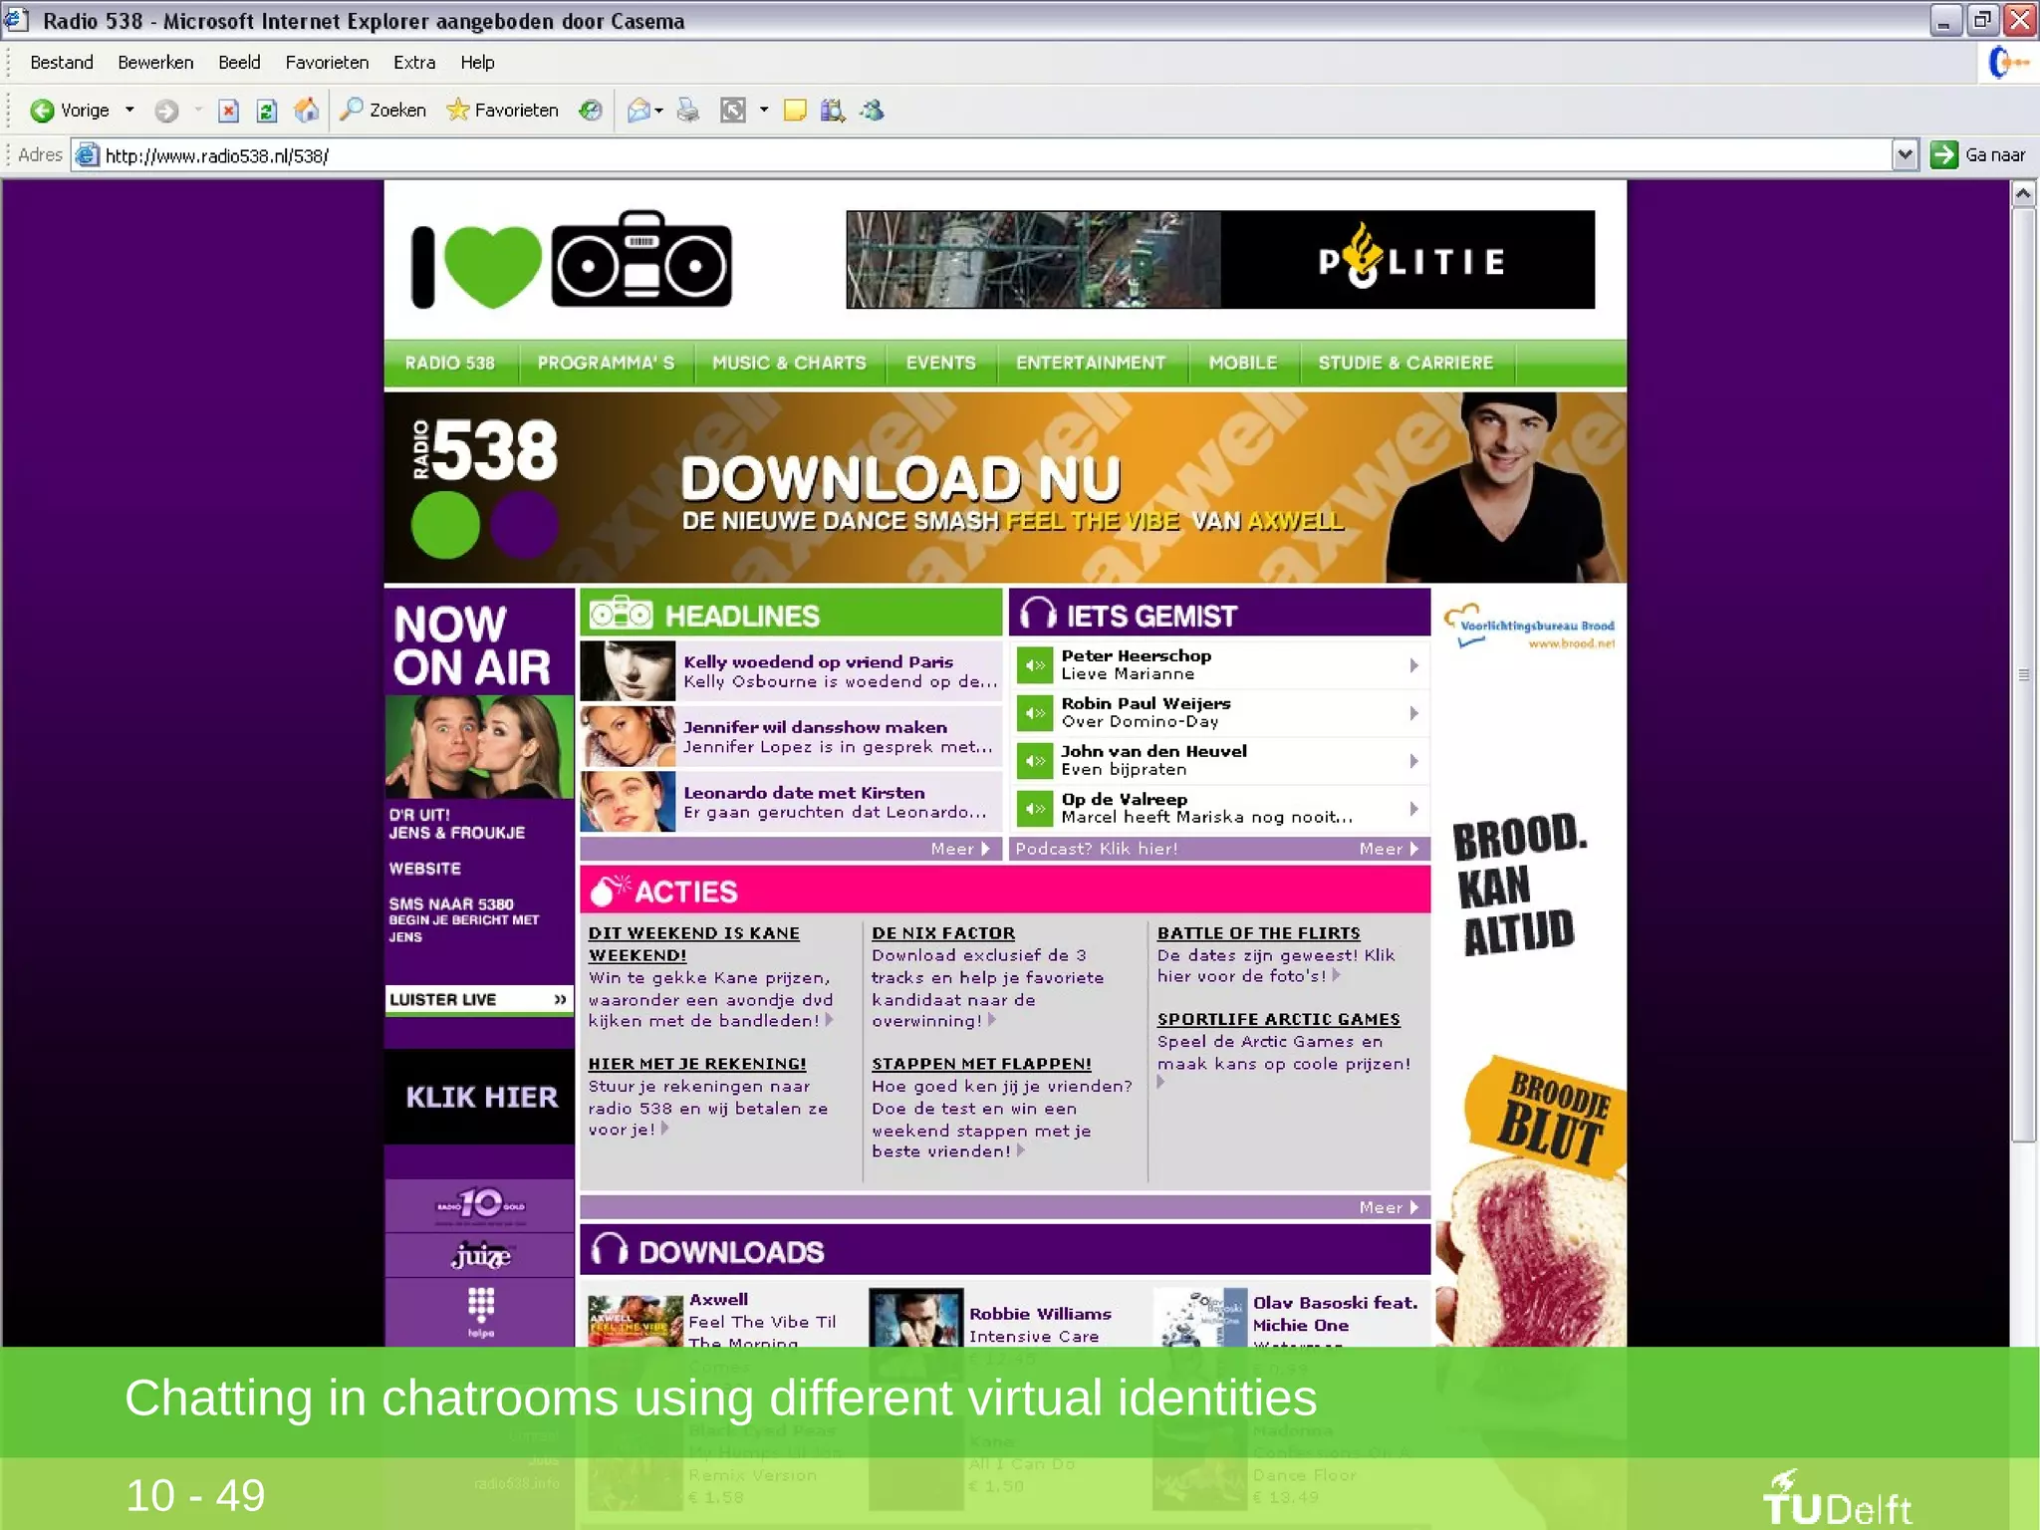Click the full screen toolbar icon
2040x1530 pixels.
tap(733, 111)
